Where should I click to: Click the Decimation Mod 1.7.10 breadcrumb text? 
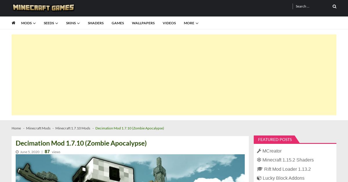coord(130,128)
